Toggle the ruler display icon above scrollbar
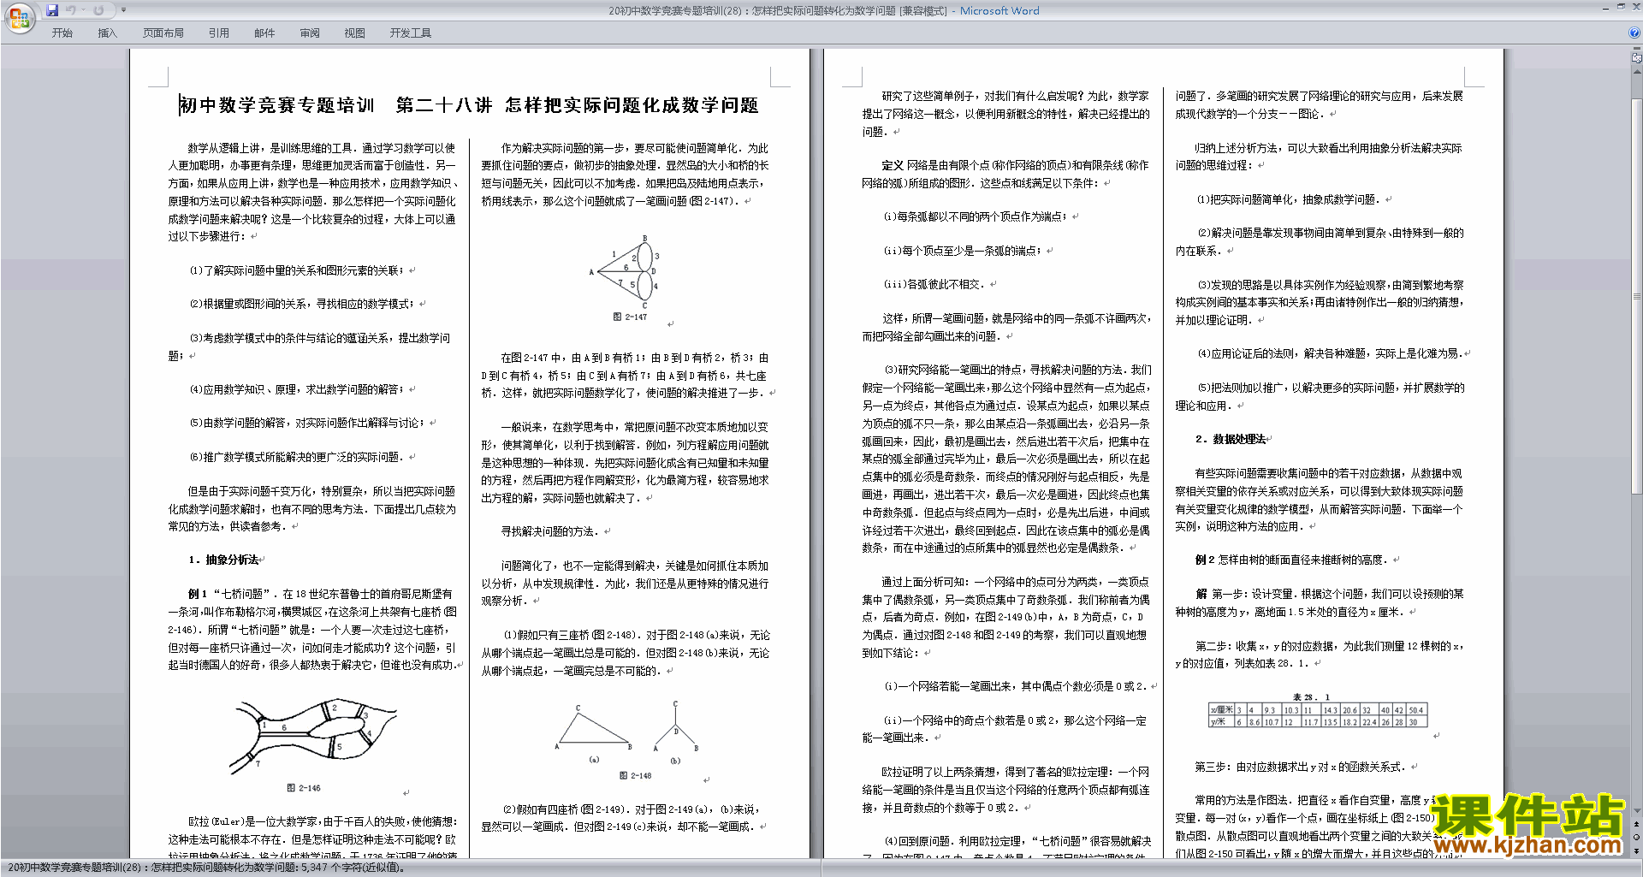1643x877 pixels. pyautogui.click(x=1637, y=58)
